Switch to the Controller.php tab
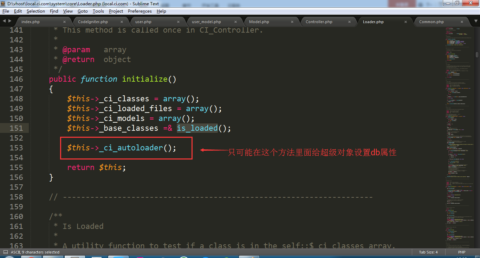This screenshot has width=480, height=258. (x=319, y=22)
